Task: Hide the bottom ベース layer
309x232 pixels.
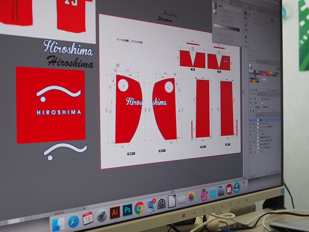Action: pyautogui.click(x=251, y=152)
